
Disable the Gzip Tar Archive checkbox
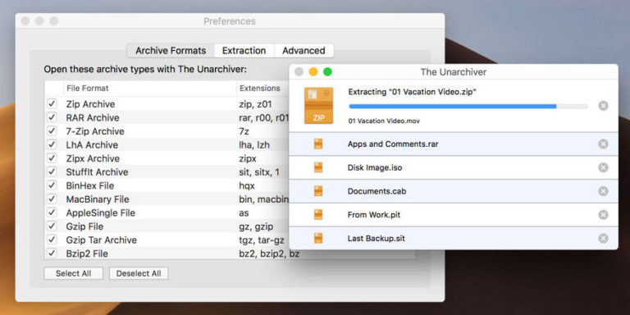[x=52, y=240]
